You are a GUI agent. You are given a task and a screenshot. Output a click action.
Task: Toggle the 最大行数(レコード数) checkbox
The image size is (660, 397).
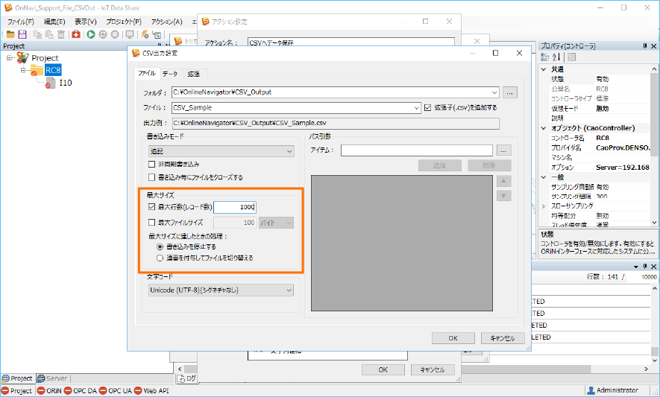[x=152, y=207]
